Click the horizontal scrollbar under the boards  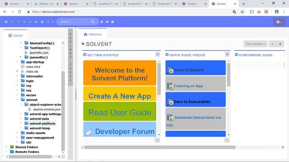[x=160, y=147]
